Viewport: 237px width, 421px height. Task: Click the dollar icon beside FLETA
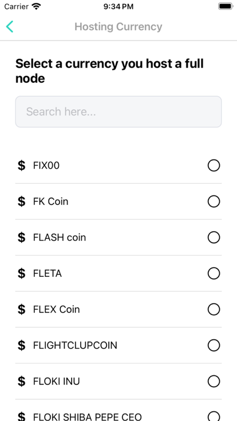22,273
